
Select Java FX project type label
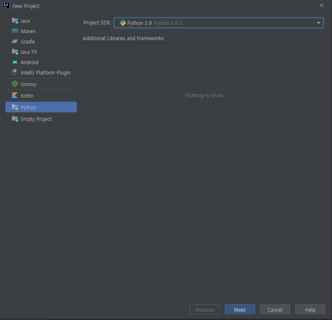[x=29, y=52]
